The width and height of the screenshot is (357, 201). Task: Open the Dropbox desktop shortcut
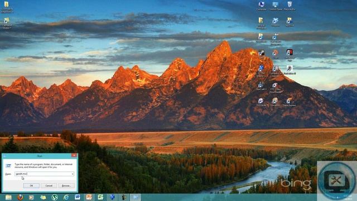point(275,22)
